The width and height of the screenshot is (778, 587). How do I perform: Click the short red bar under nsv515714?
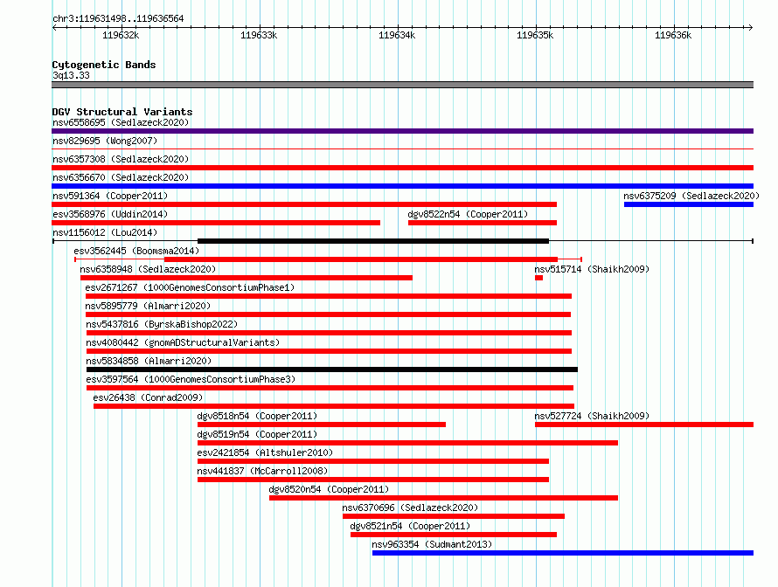tap(538, 278)
